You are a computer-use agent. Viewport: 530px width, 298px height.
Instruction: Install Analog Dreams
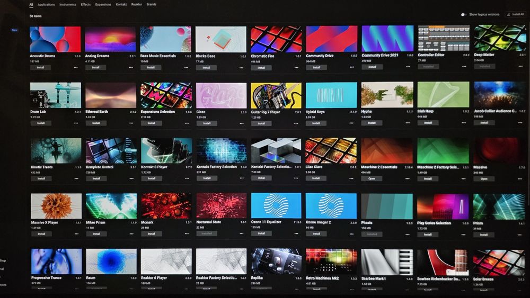coord(95,68)
